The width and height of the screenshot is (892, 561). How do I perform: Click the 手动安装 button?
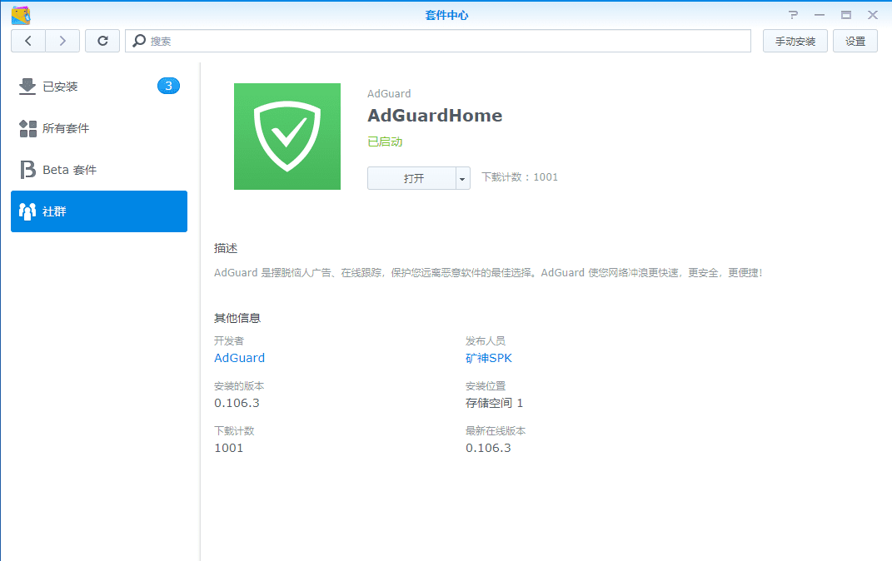point(795,40)
